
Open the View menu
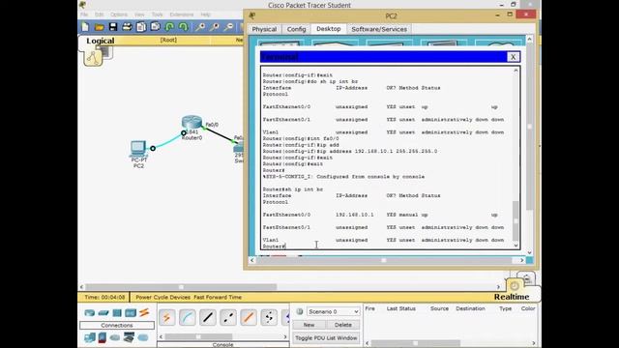click(139, 14)
